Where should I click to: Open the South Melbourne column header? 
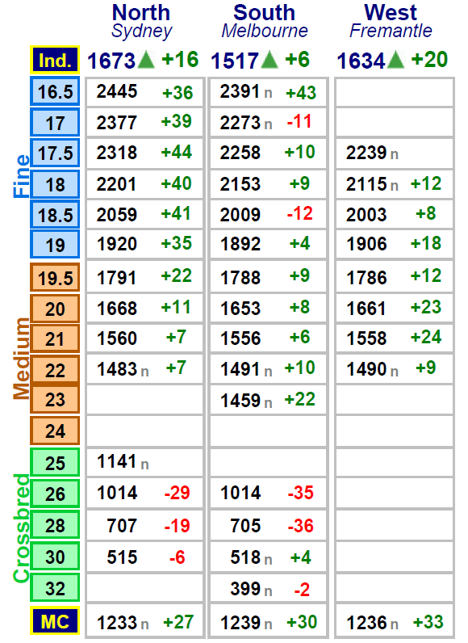point(265,21)
